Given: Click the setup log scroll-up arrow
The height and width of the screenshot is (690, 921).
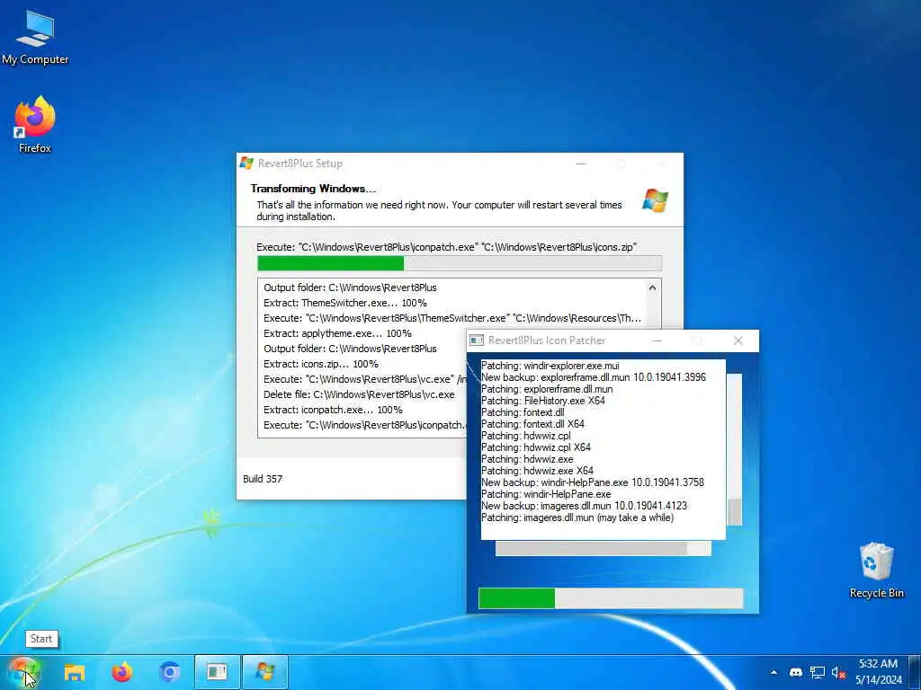Looking at the screenshot, I should 652,287.
